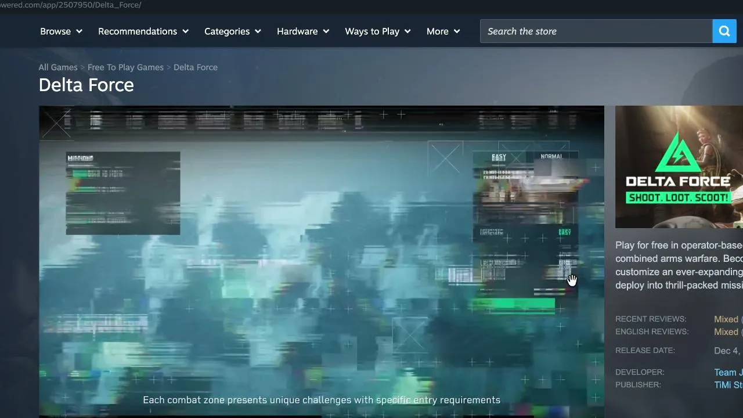Viewport: 743px width, 418px height.
Task: Click the Delta Force trailer video
Action: pyautogui.click(x=322, y=261)
